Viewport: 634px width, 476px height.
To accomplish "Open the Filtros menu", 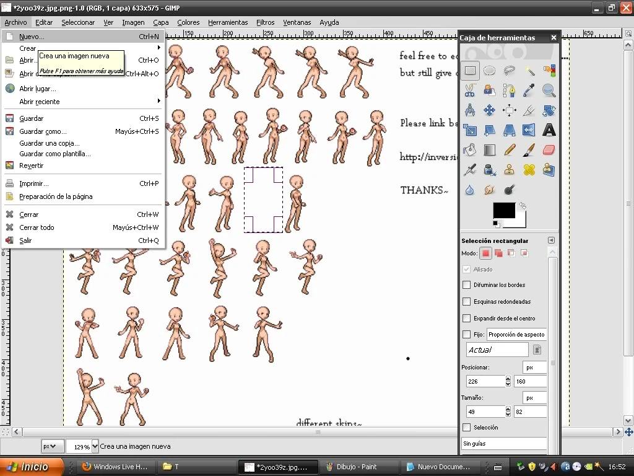I will [265, 22].
